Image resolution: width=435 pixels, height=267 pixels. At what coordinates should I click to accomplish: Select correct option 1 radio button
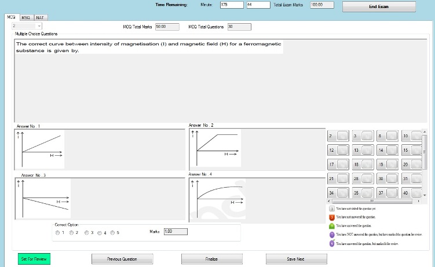(x=57, y=233)
